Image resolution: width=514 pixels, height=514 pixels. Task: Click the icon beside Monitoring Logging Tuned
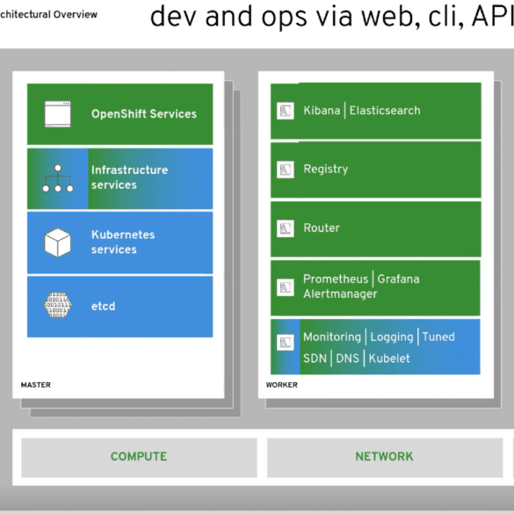pos(286,343)
